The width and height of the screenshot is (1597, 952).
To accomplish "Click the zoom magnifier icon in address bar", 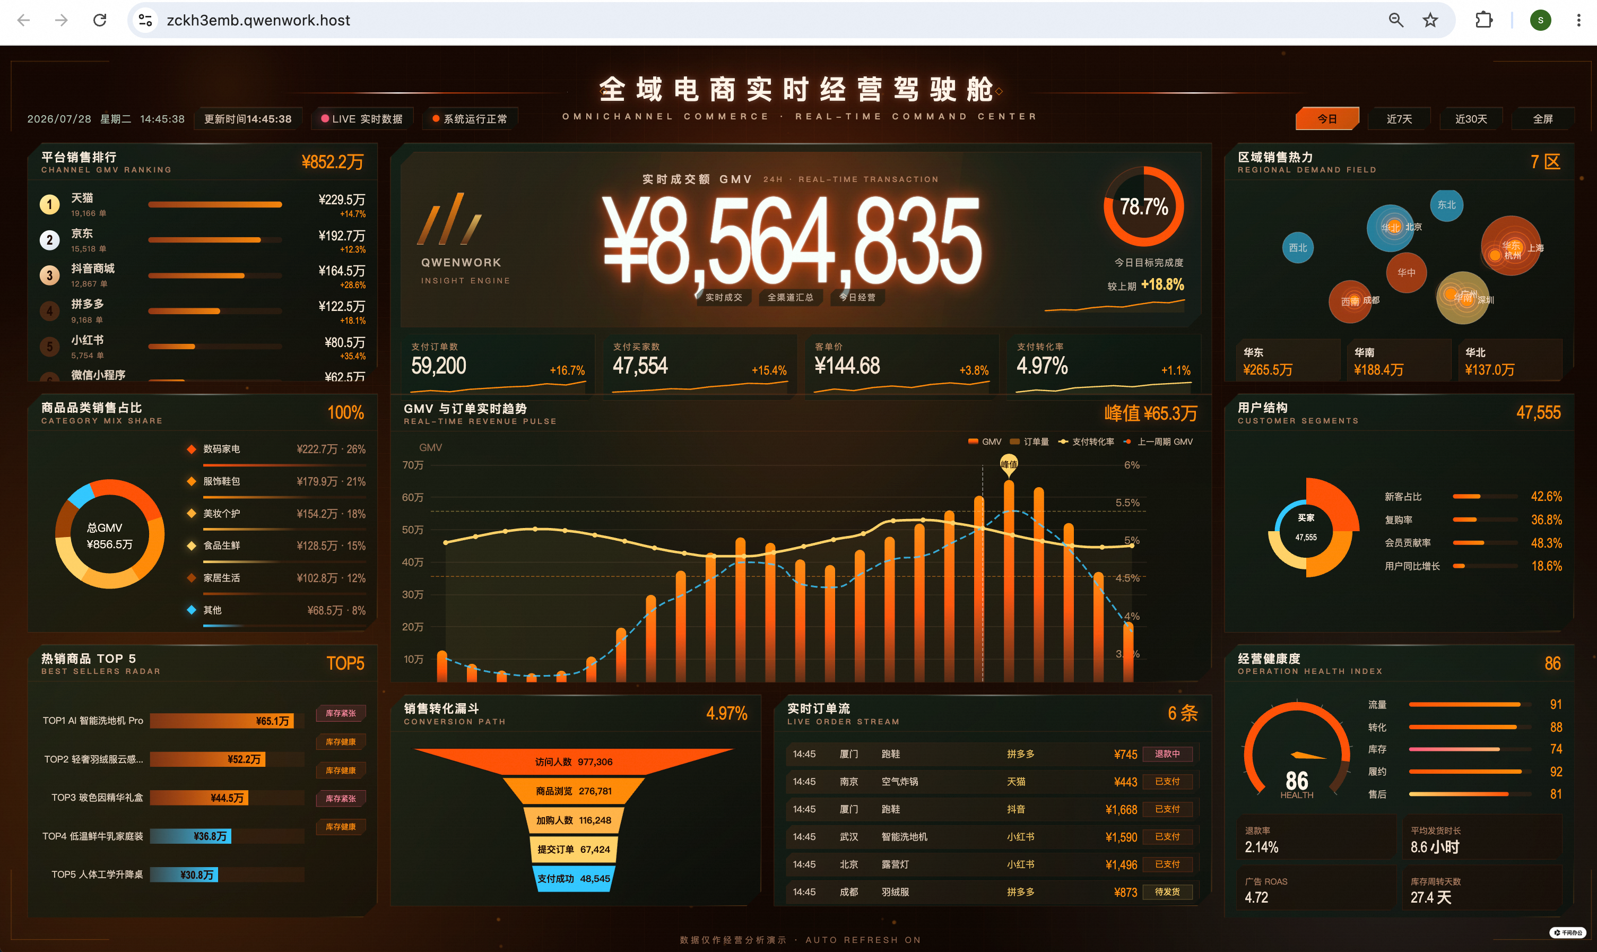I will click(1395, 21).
